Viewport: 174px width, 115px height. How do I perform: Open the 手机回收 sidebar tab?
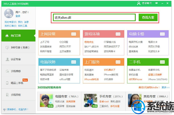click(x=18, y=95)
